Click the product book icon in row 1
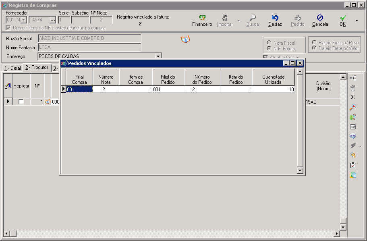 48,102
